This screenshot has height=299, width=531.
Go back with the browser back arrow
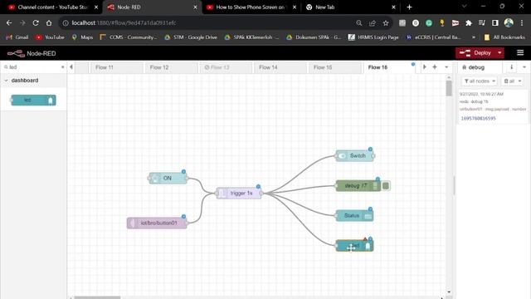9,22
